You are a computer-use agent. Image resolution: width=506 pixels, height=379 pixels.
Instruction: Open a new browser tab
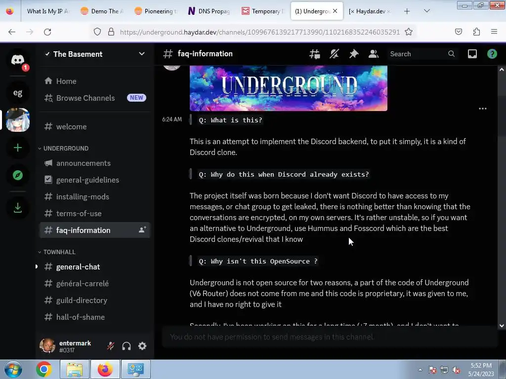tap(407, 11)
